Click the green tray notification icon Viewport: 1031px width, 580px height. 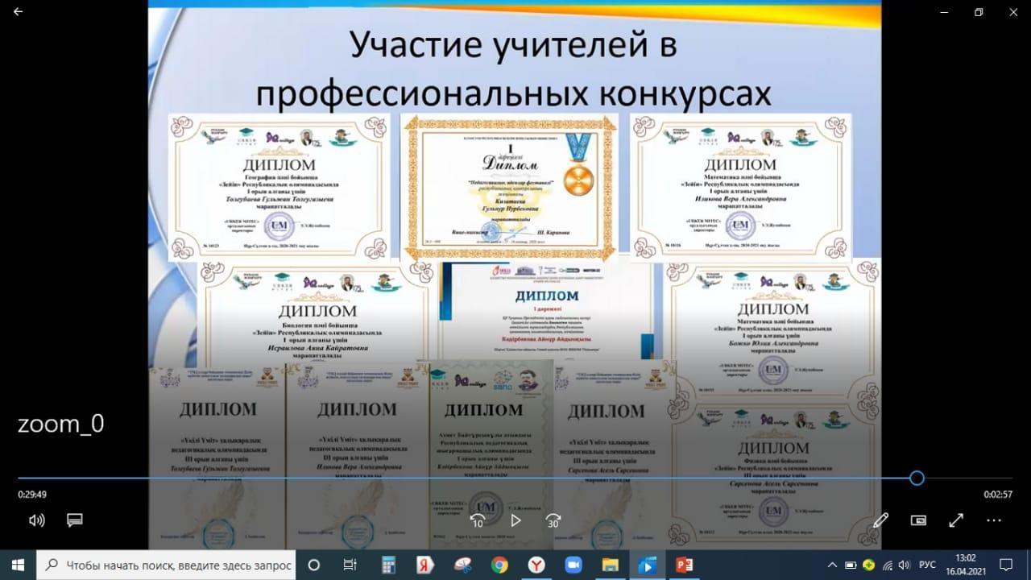pyautogui.click(x=869, y=565)
